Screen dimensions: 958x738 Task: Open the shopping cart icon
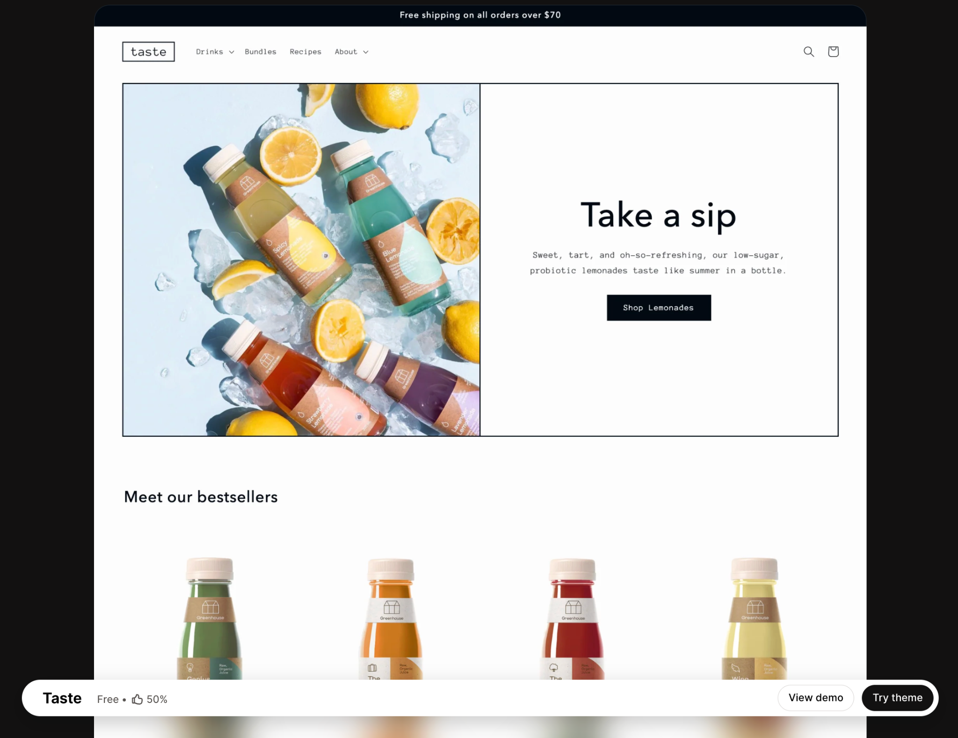coord(833,51)
